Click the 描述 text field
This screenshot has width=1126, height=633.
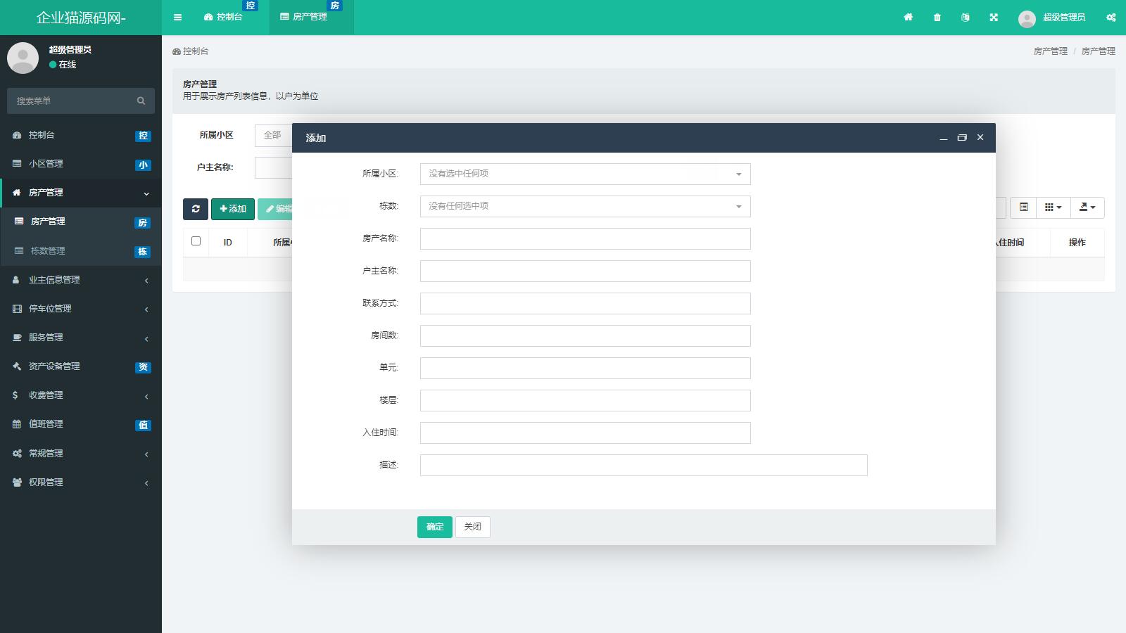(x=643, y=465)
